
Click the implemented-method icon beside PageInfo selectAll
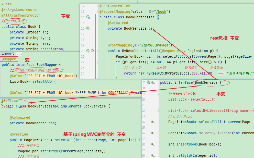tap(152, 122)
